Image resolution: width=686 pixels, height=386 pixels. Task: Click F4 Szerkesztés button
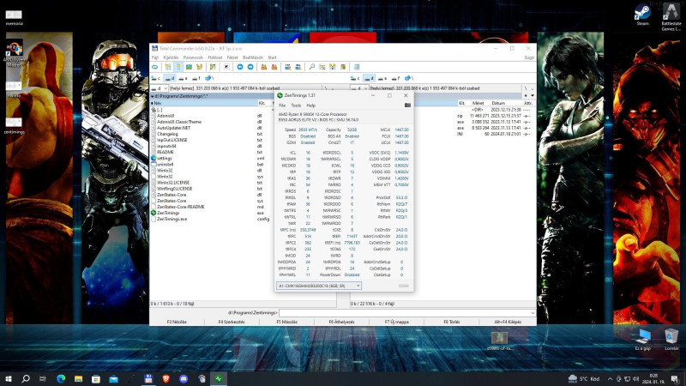(232, 322)
